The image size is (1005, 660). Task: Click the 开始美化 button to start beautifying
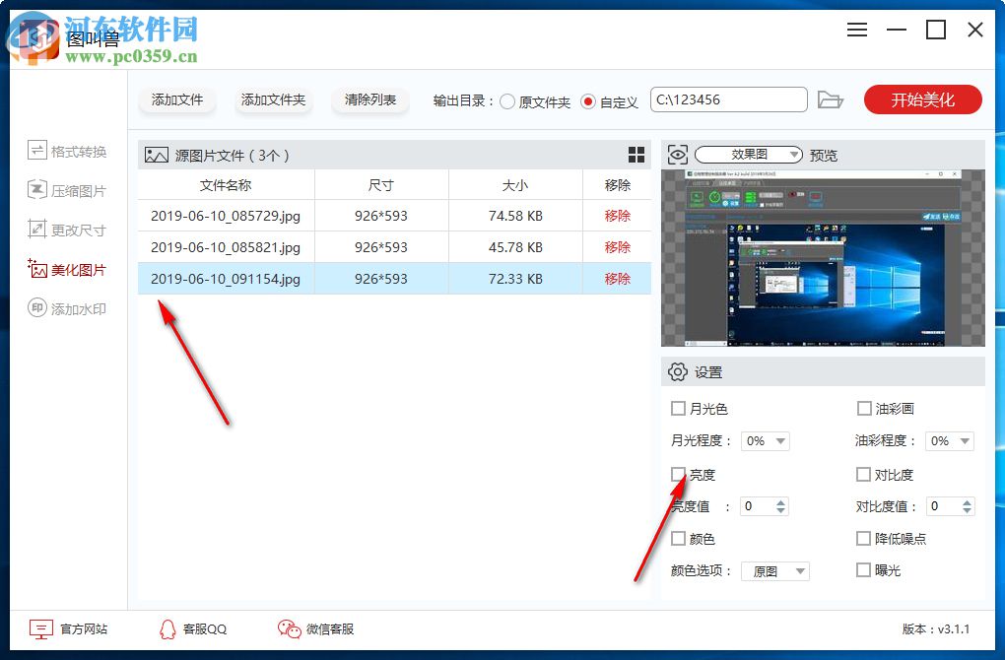(922, 99)
